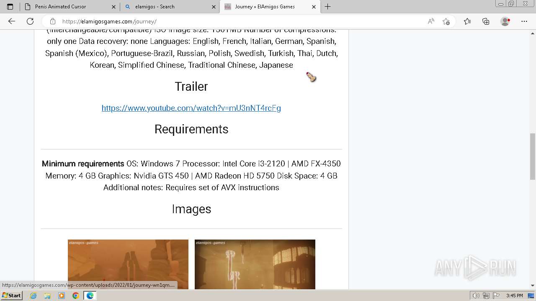Click the Trailer heading

pos(191,87)
